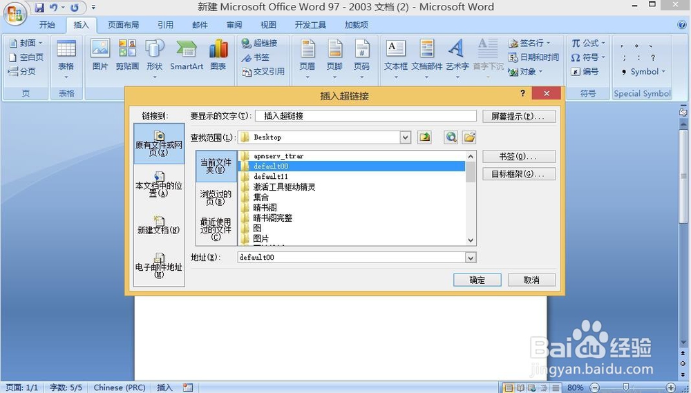Open Object (对象) dropdown arrow
The image size is (691, 393).
540,71
